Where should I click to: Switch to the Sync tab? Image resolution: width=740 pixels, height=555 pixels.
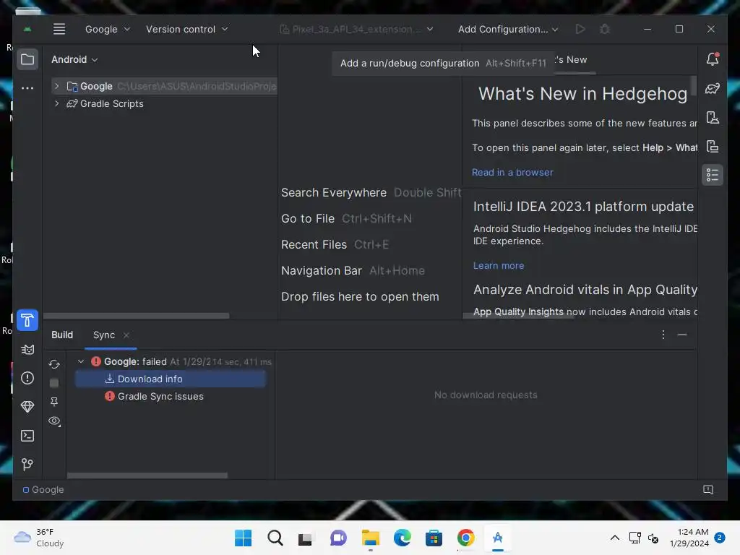(104, 335)
